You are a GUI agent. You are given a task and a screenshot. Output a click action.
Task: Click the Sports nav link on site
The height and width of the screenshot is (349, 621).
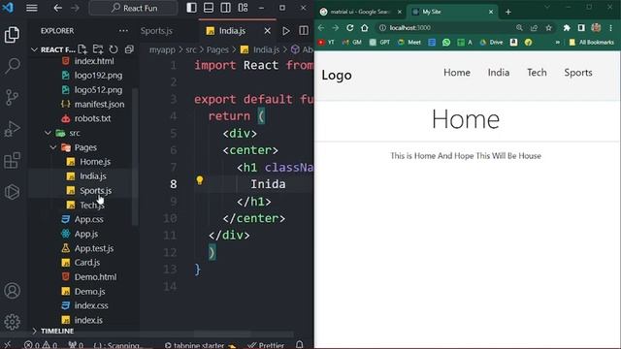pos(578,73)
